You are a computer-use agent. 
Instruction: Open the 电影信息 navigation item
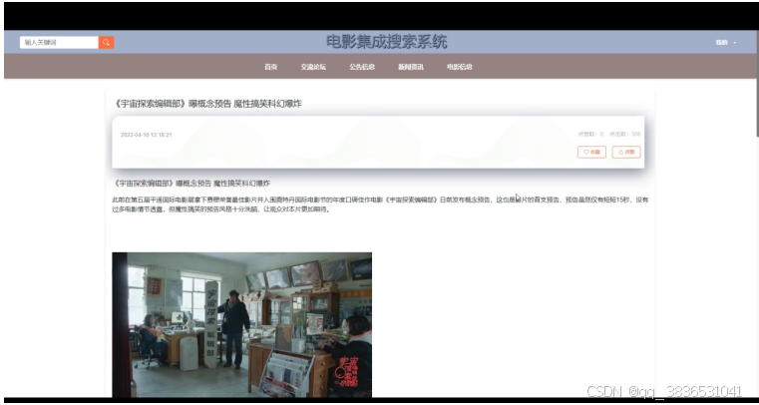[460, 67]
